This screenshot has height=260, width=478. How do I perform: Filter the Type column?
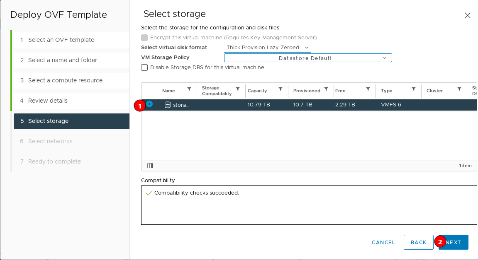tap(414, 89)
